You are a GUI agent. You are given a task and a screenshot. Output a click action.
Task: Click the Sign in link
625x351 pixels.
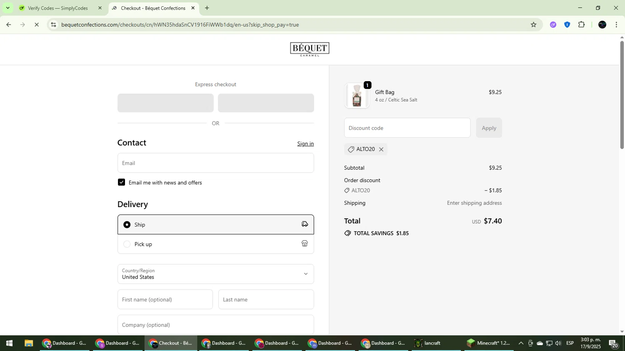(x=305, y=143)
